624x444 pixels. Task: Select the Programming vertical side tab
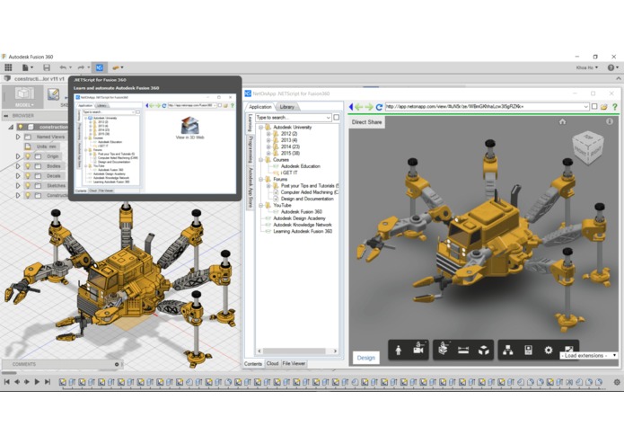click(250, 150)
